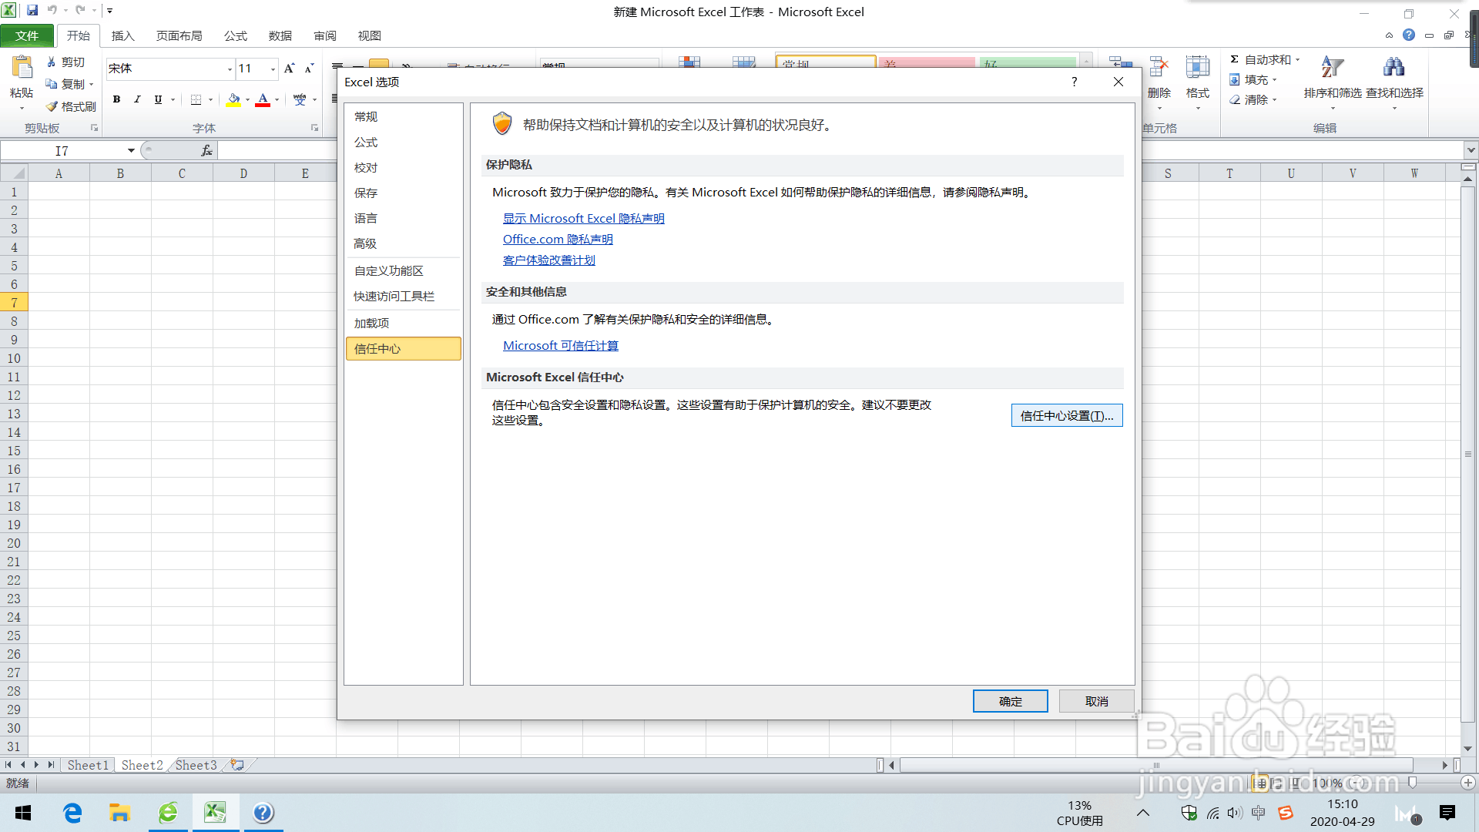Image resolution: width=1479 pixels, height=832 pixels.
Task: Select 常规 in Excel Options list
Action: coord(404,117)
